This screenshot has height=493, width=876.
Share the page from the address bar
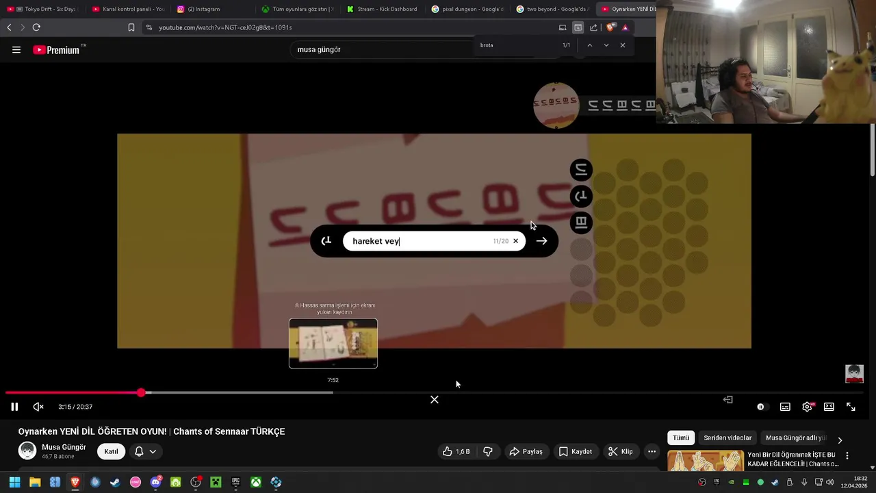[x=593, y=27]
